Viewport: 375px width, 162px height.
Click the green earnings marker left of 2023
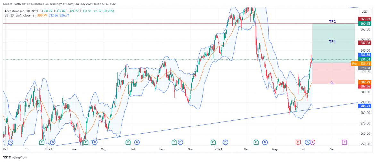(x=41, y=142)
